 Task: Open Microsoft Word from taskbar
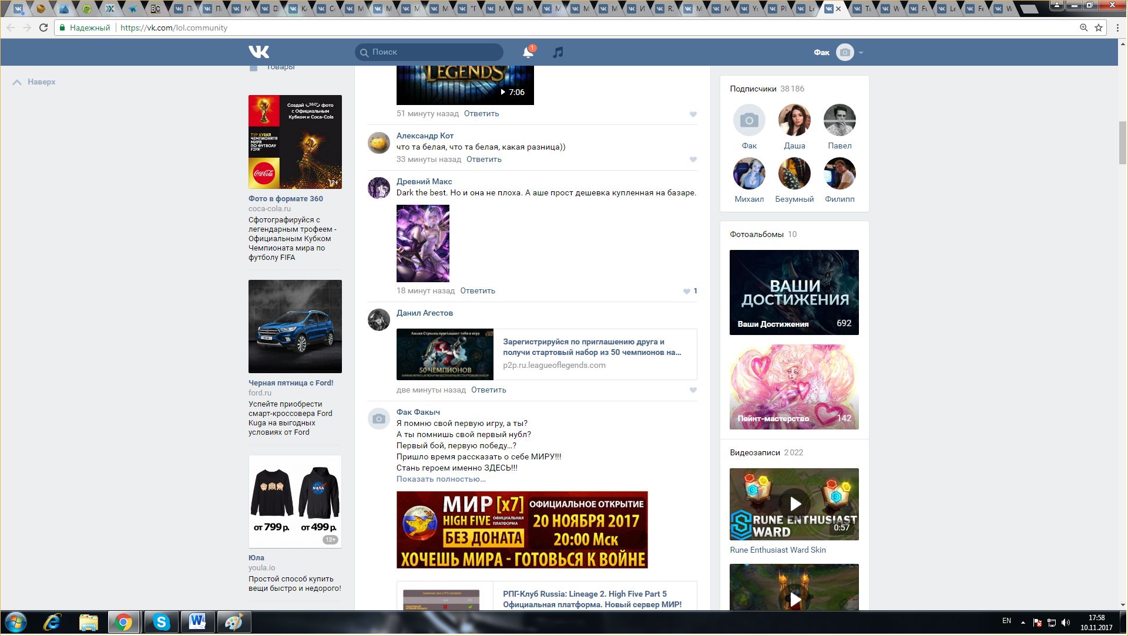point(197,623)
